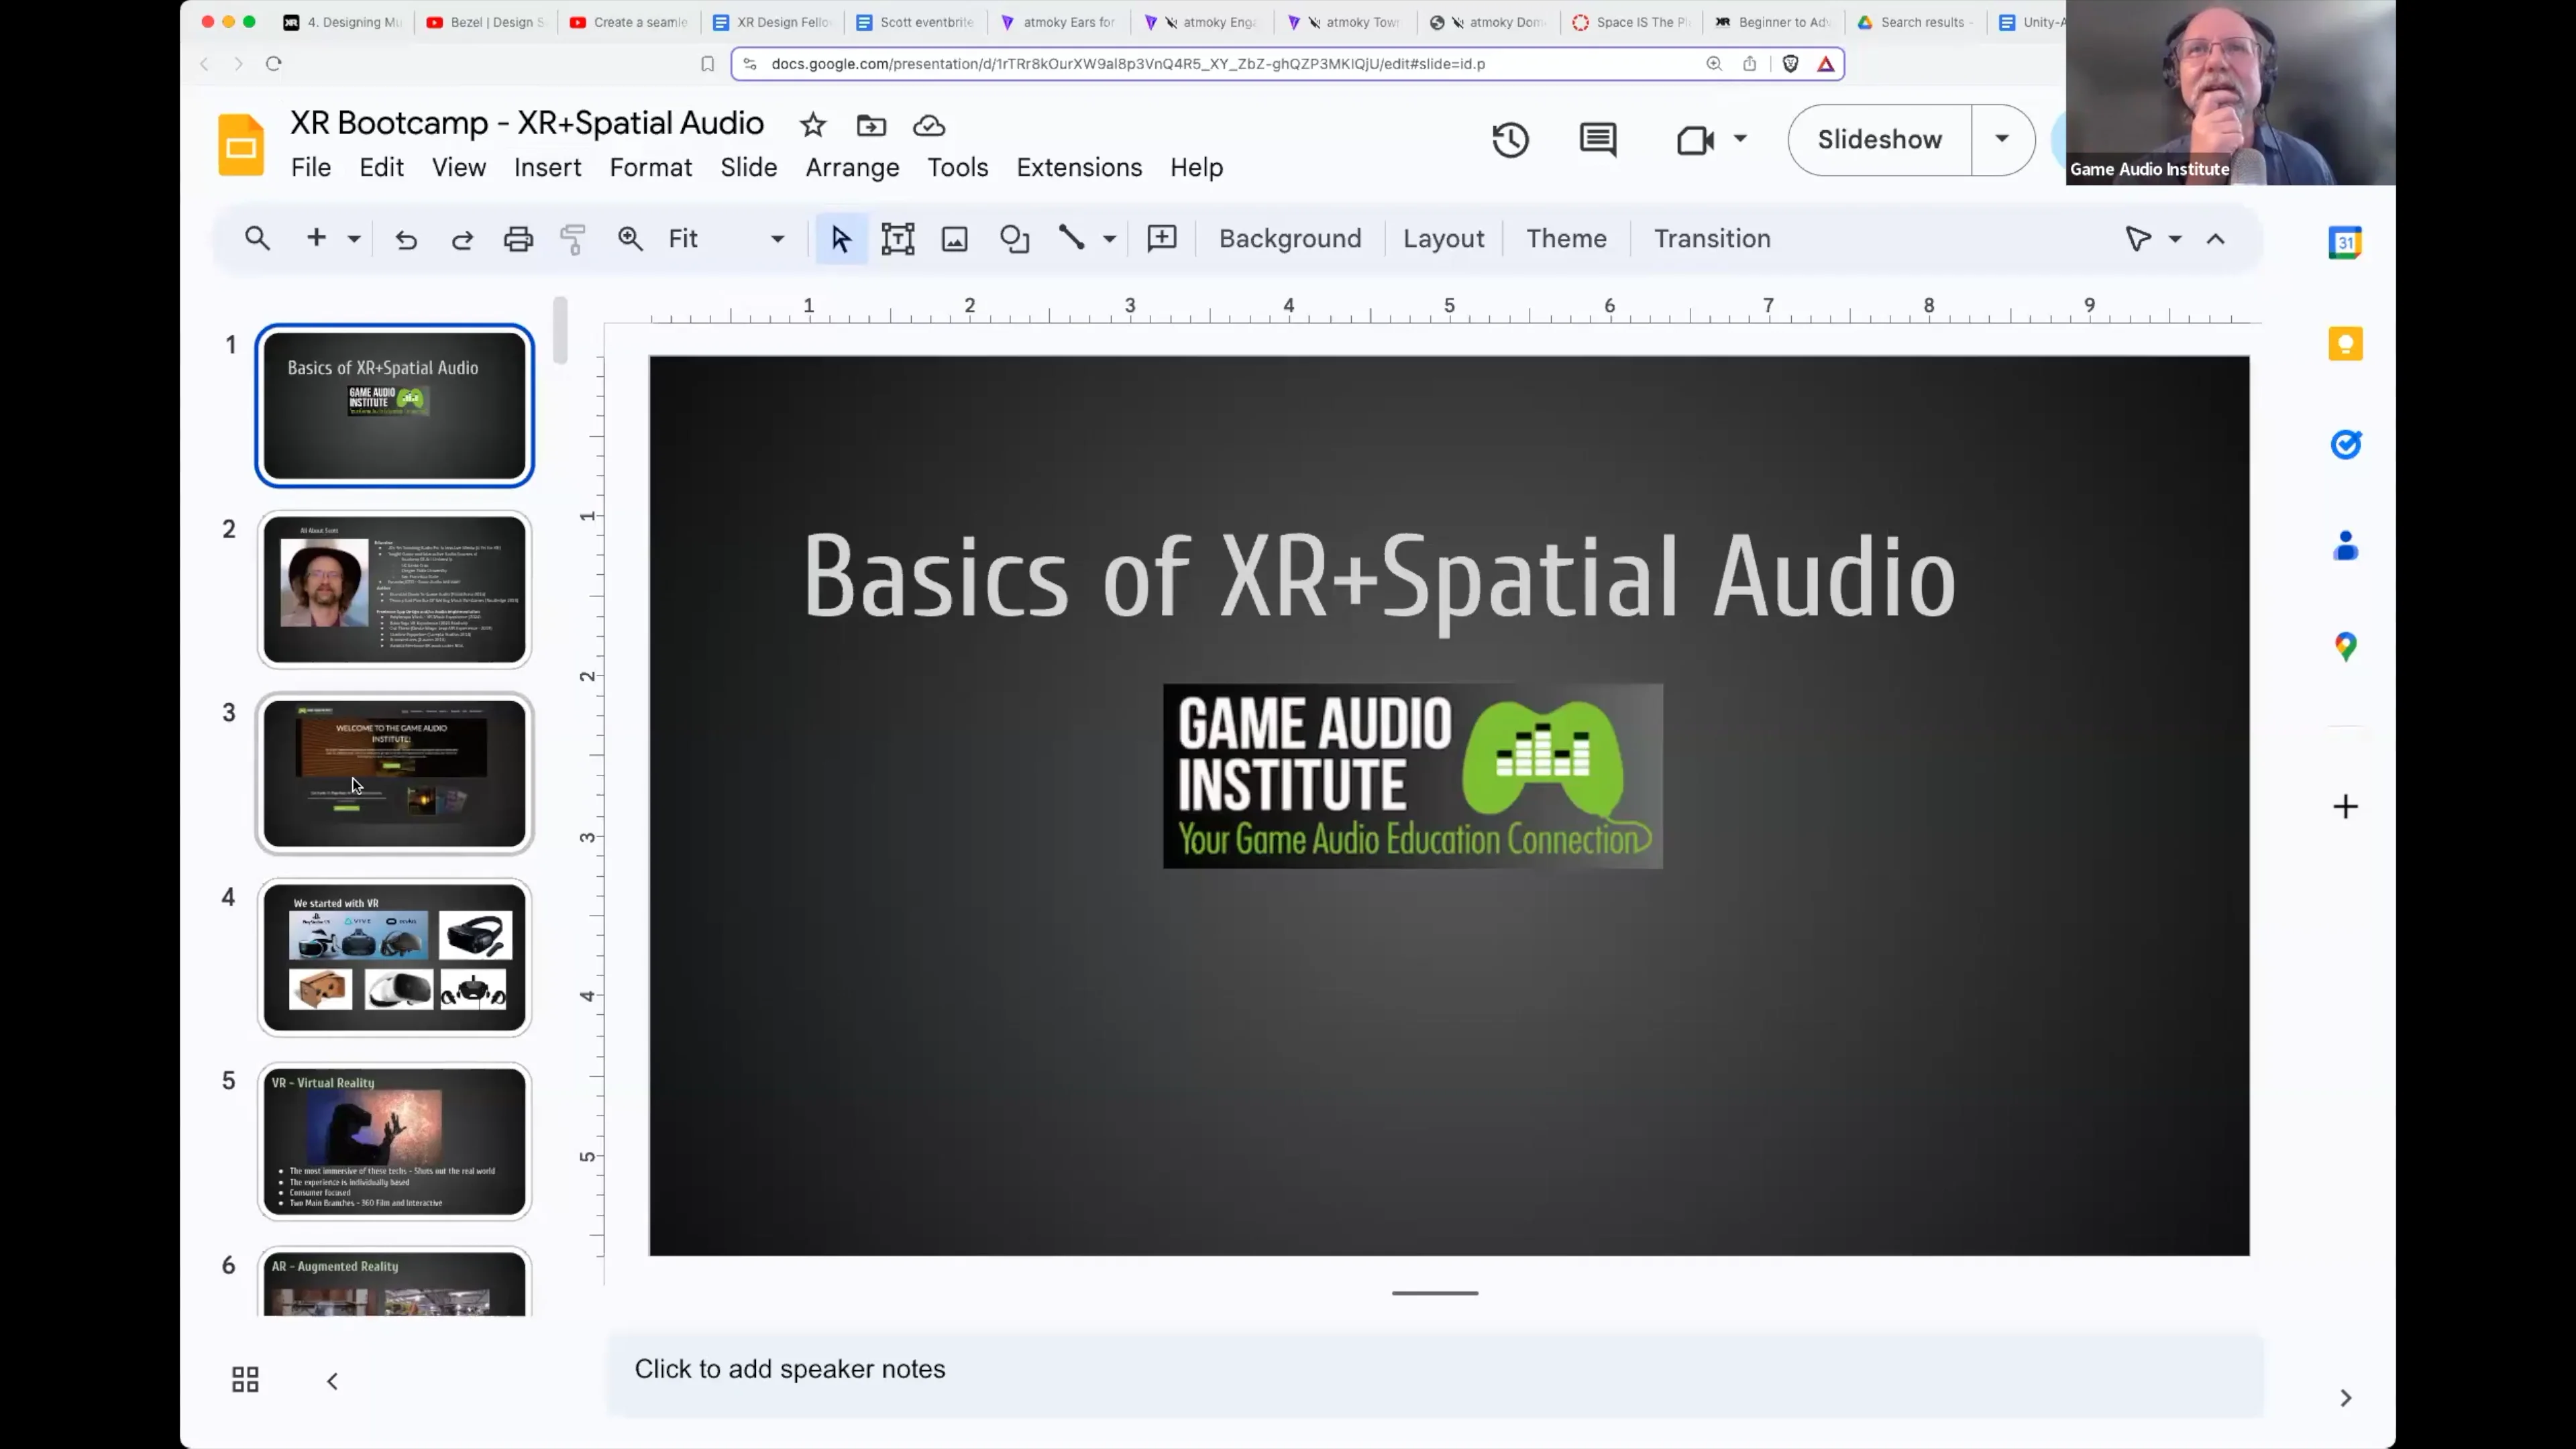Open comment history icon
2576x1449 pixels.
tap(1596, 140)
